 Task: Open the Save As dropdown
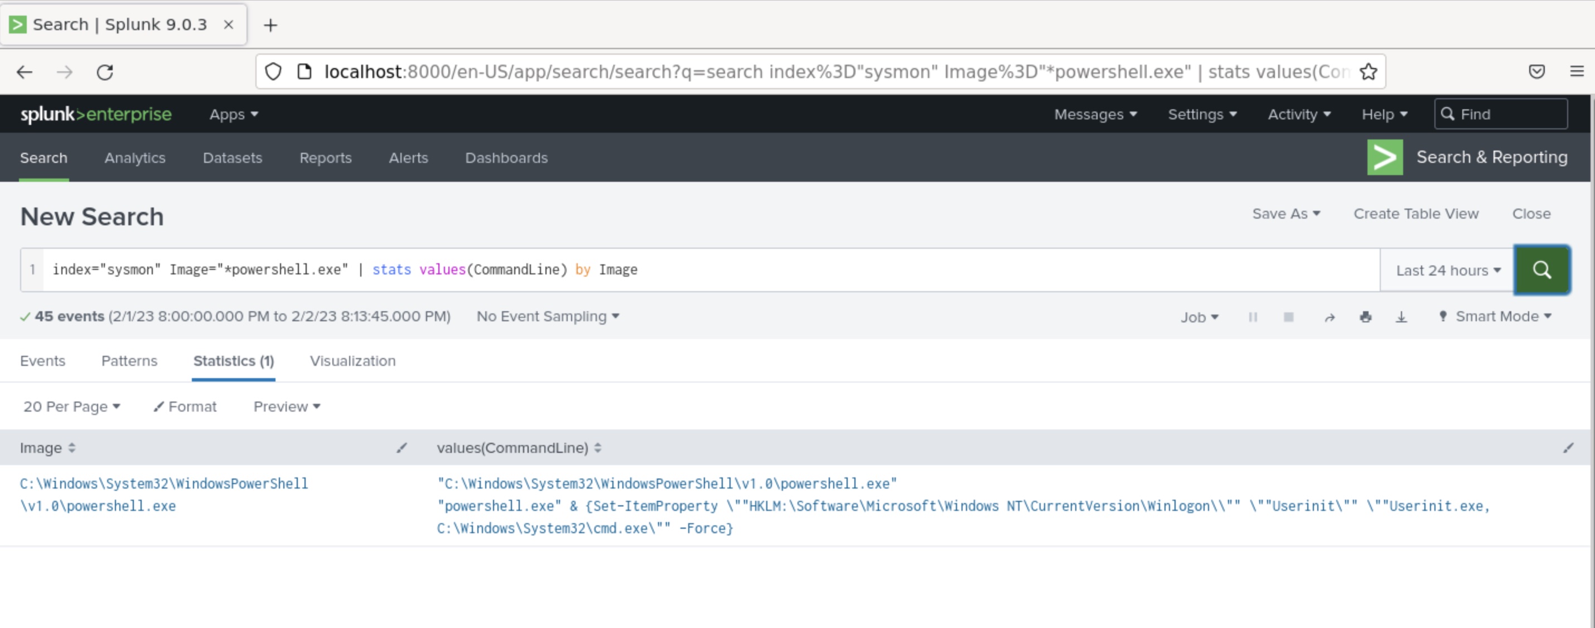click(1285, 214)
